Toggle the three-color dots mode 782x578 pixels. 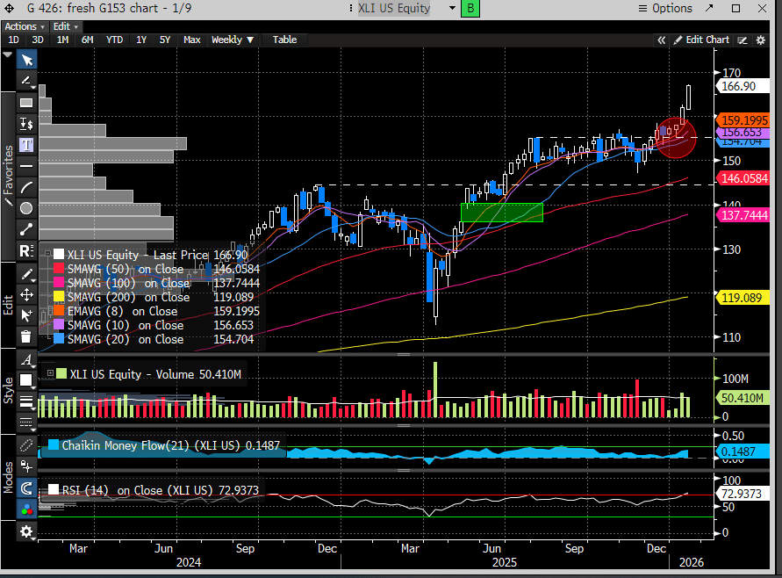pyautogui.click(x=26, y=509)
